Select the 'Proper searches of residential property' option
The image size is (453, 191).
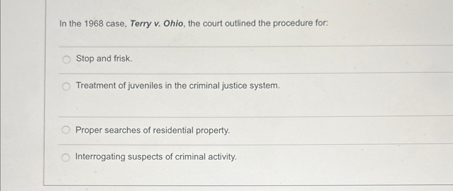[66, 130]
